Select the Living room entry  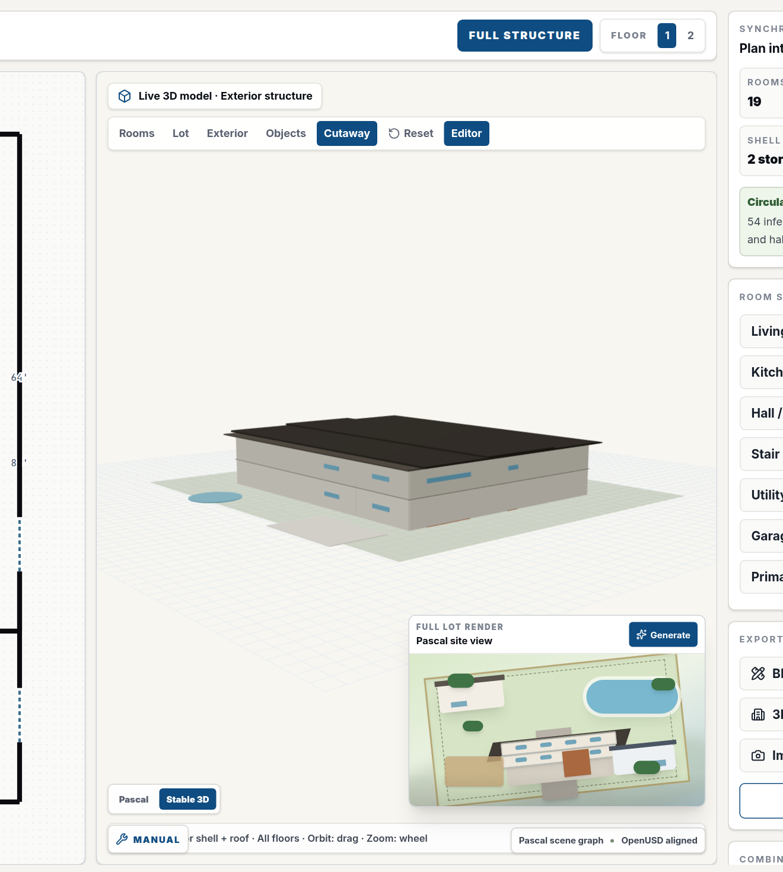tap(762, 331)
